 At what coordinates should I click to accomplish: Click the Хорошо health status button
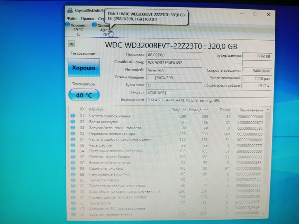click(x=84, y=68)
